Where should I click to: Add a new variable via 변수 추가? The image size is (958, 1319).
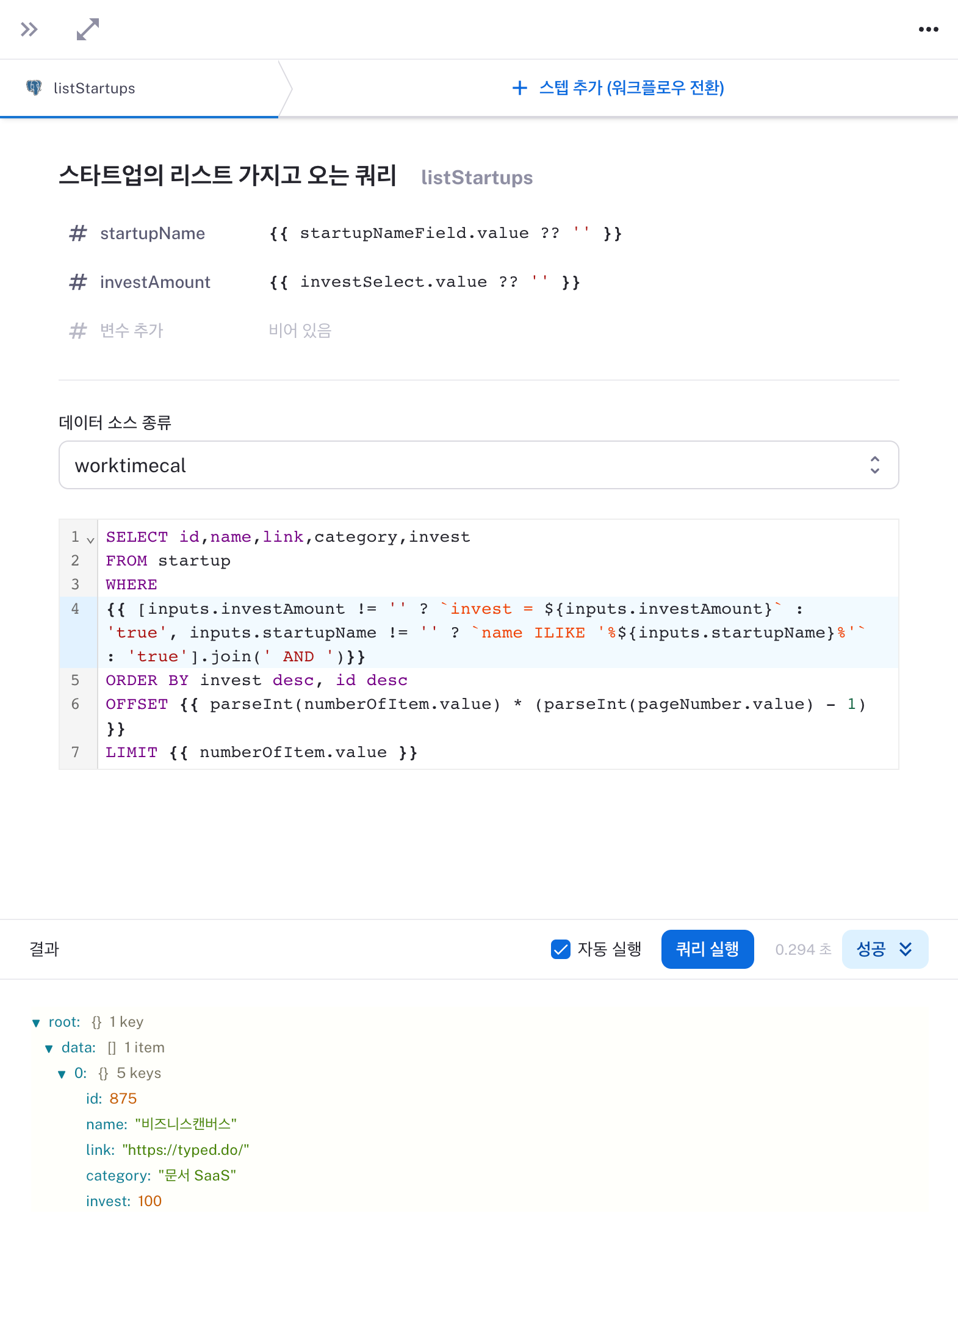click(132, 331)
